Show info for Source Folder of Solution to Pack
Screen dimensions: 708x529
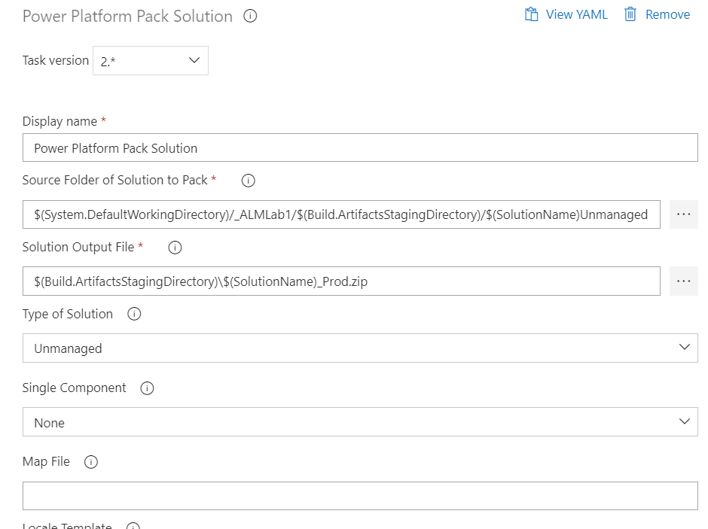tap(249, 181)
